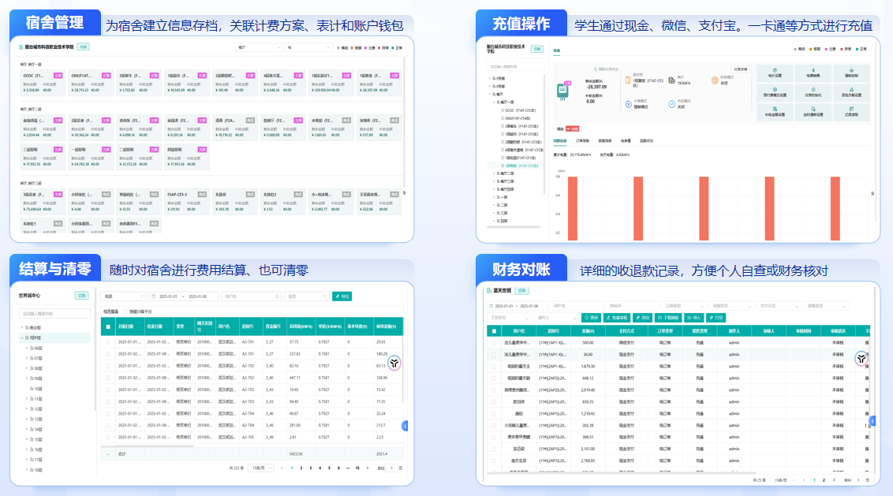The width and height of the screenshot is (893, 496).
Task: Tick the select-all checkbox in finance table header
Action: click(x=494, y=331)
